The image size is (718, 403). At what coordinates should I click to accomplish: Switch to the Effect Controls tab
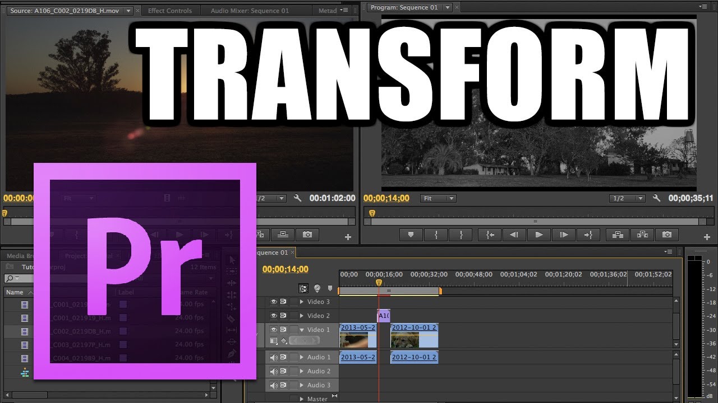click(x=170, y=11)
